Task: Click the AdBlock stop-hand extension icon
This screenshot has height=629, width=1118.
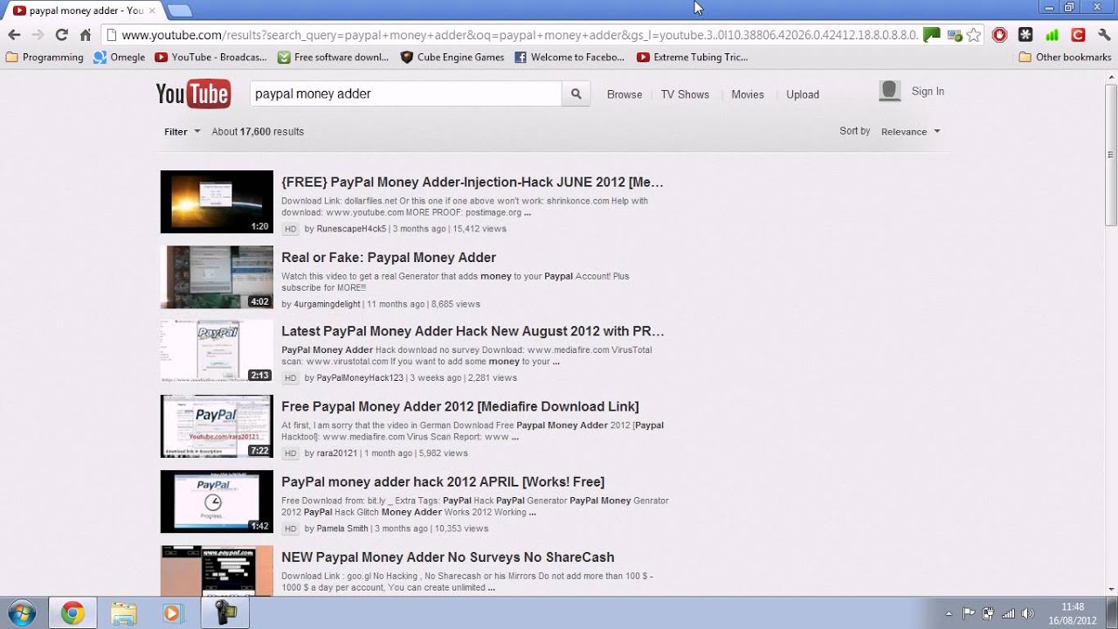Action: coord(1000,35)
